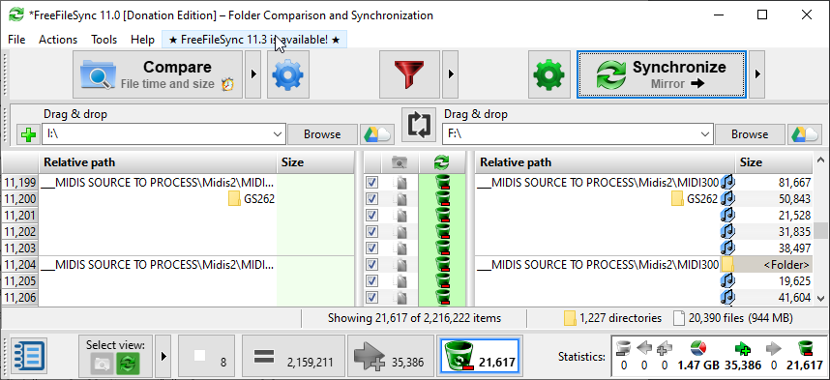
Task: Select size value 31,835
Action: (794, 232)
